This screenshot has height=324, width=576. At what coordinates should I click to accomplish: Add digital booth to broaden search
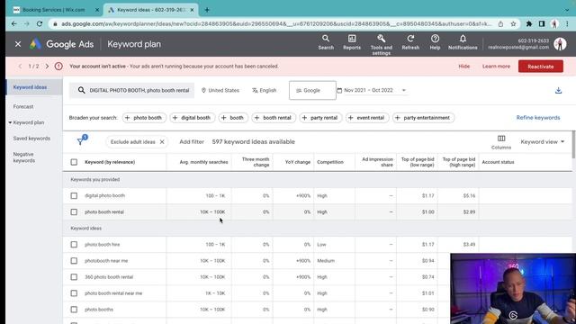click(192, 118)
